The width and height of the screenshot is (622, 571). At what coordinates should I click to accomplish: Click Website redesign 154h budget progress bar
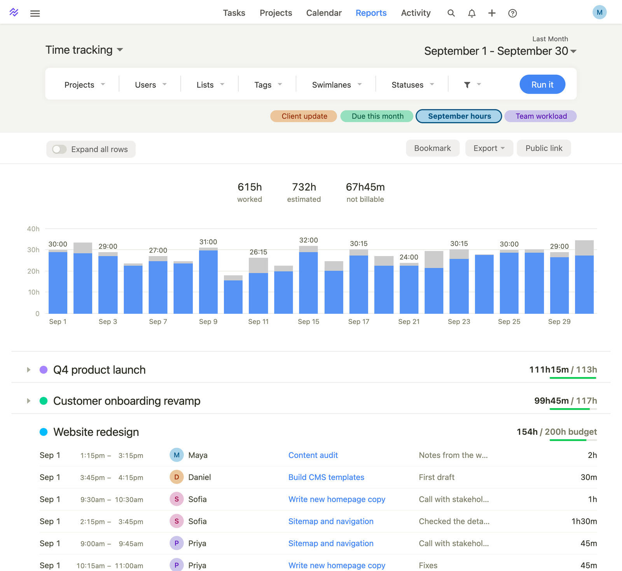point(573,440)
